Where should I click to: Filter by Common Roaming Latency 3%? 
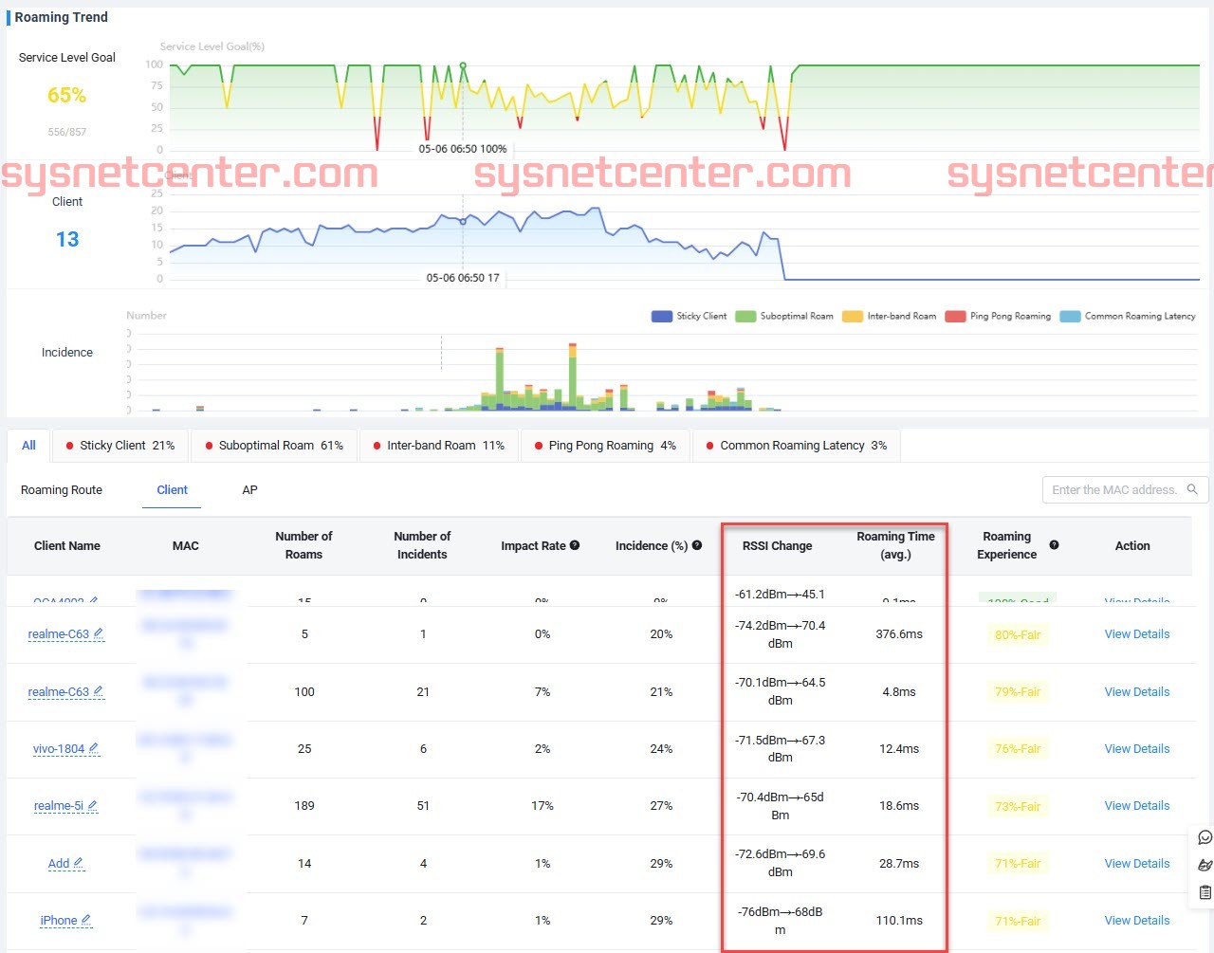(x=797, y=445)
